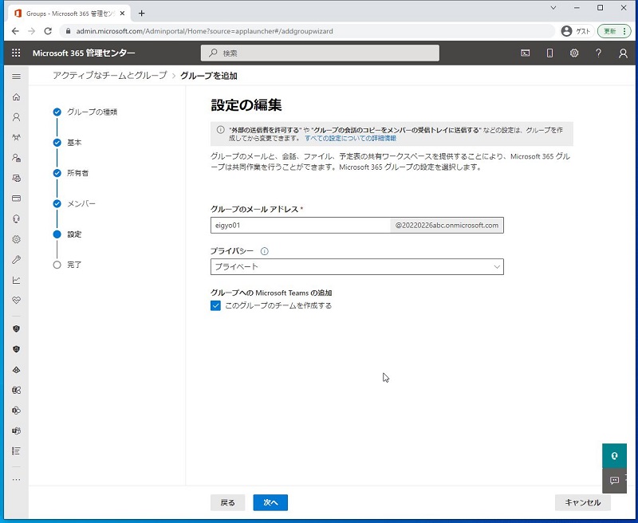Open a new browser tab

(x=141, y=14)
